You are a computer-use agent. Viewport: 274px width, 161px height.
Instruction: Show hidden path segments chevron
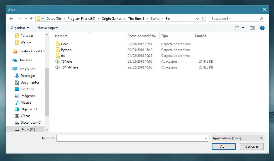[x=43, y=19]
